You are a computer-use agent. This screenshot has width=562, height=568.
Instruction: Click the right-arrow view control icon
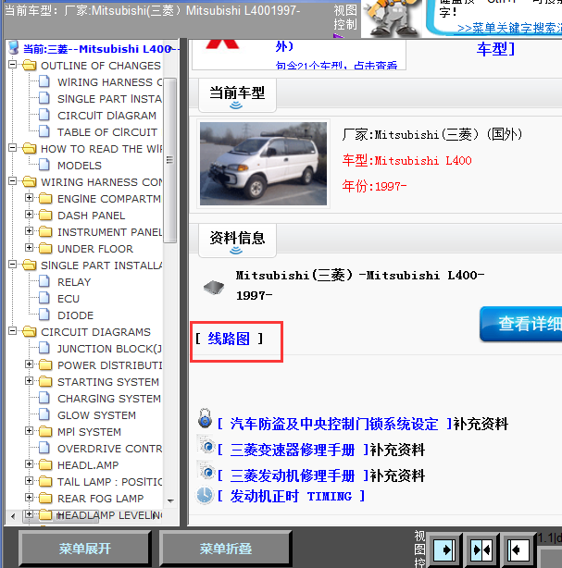coord(444,549)
